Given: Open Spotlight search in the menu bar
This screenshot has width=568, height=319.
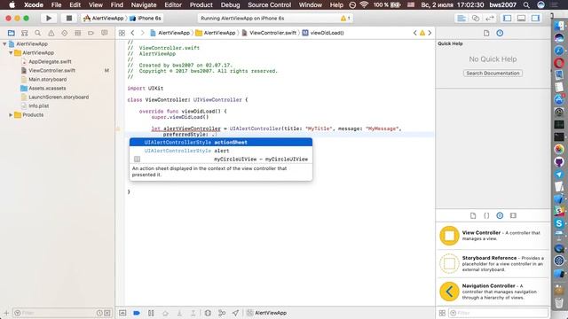Looking at the screenshot, I should (x=526, y=5).
